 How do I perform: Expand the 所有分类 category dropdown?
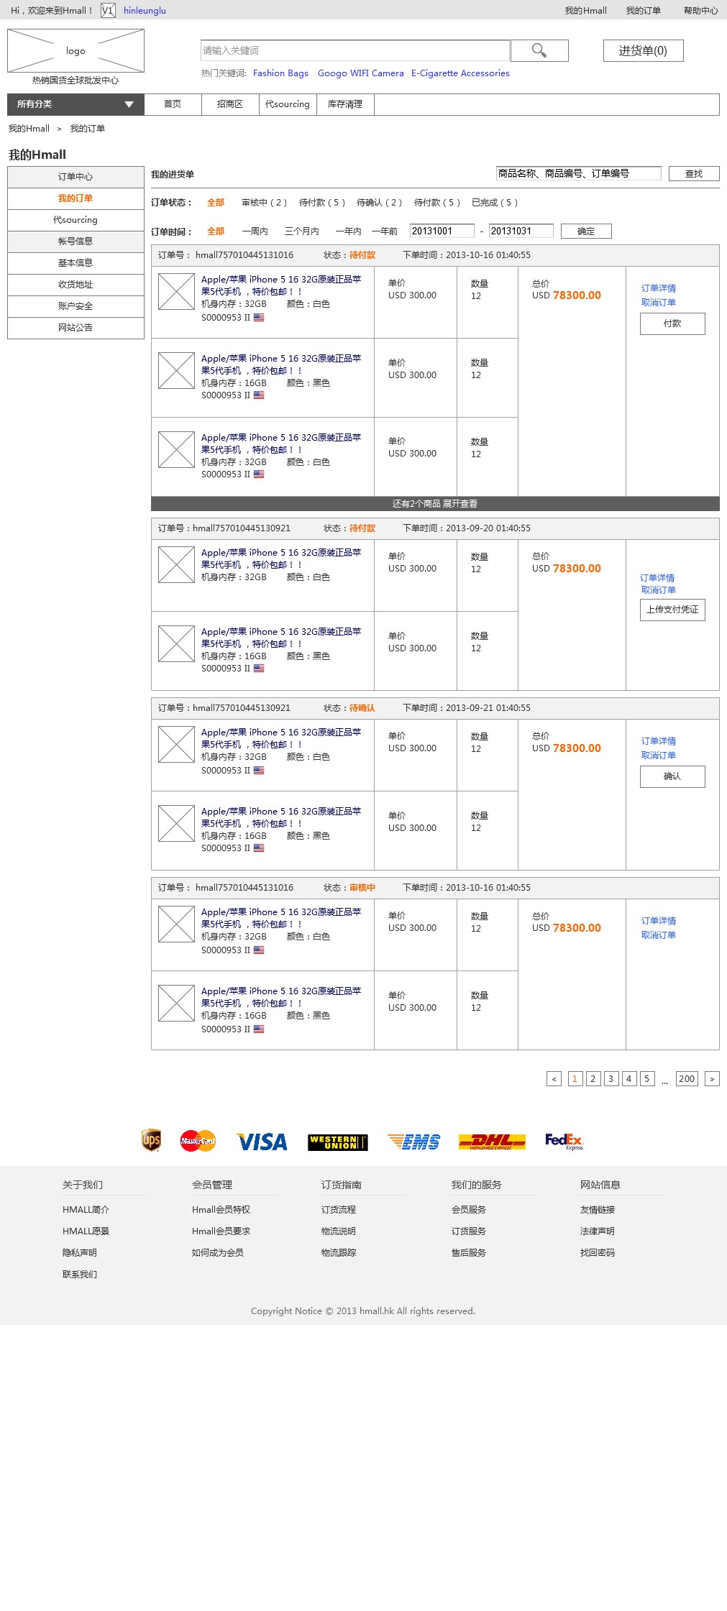point(76,104)
